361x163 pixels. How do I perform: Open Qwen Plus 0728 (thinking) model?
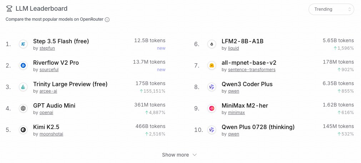click(x=258, y=127)
